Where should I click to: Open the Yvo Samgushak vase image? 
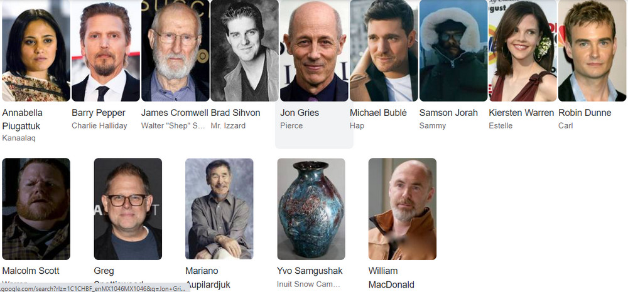[311, 209]
